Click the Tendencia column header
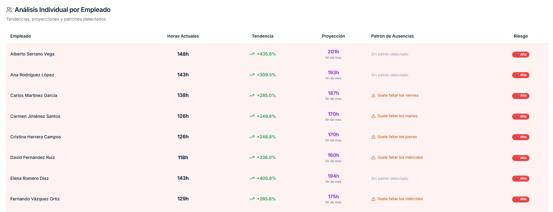 click(262, 36)
